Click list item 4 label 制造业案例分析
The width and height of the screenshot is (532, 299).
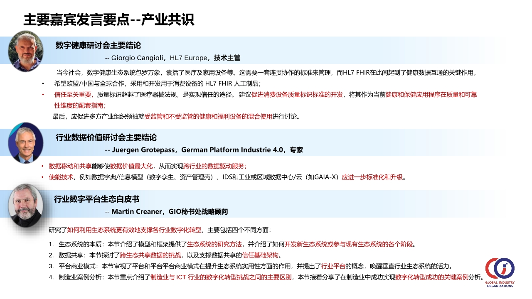click(80, 277)
